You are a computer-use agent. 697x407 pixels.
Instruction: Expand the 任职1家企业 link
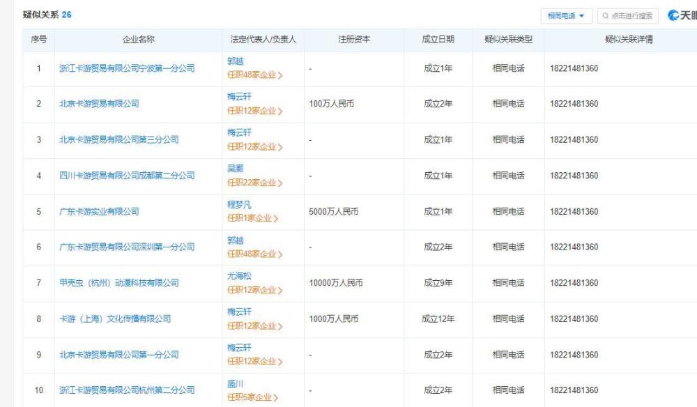(252, 218)
